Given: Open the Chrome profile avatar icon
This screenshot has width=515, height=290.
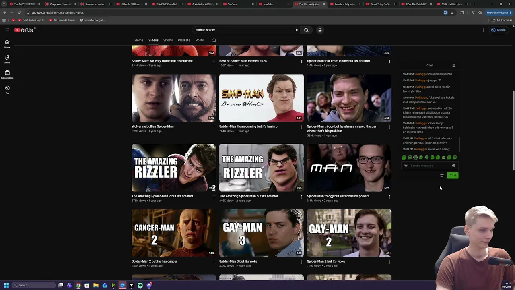Looking at the screenshot, I should click(480, 12).
